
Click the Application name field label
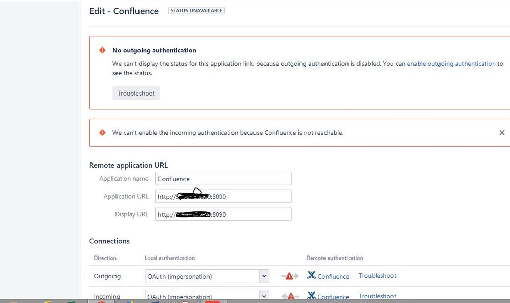[124, 178]
